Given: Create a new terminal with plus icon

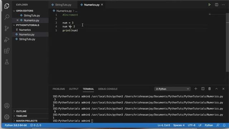Looking at the screenshot, I should pos(196,89).
